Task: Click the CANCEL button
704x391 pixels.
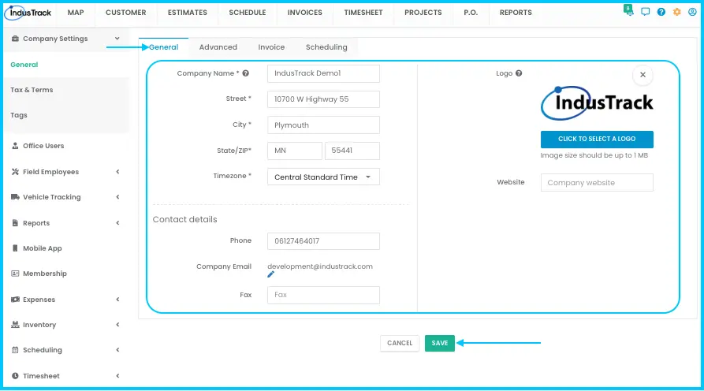Action: (400, 343)
